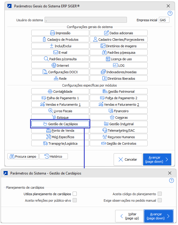178x225 pixels.
Task: Tick Exige observações no pedido manual
Action: [160, 200]
